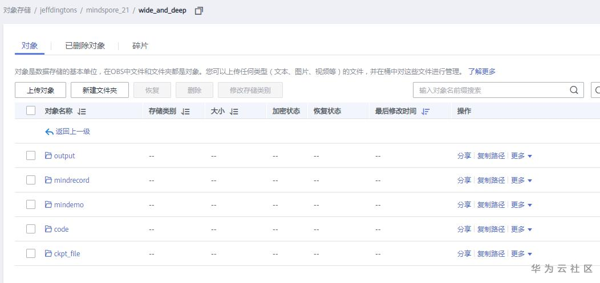Click 分享 for the mindemo folder
Screen dimensions: 600x283
pos(464,205)
